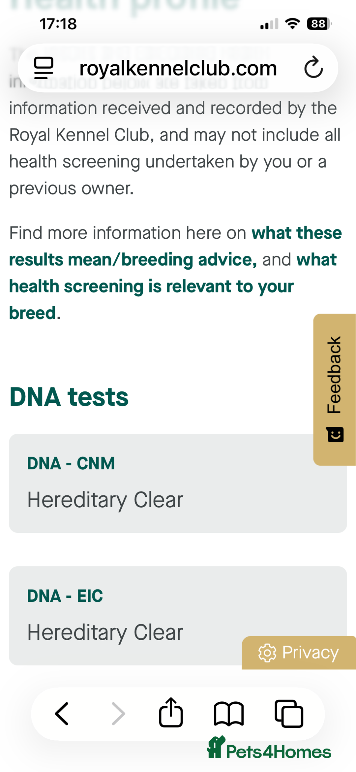This screenshot has height=772, width=356.
Task: Open 'what health screening is relevant' link
Action: coord(151,286)
